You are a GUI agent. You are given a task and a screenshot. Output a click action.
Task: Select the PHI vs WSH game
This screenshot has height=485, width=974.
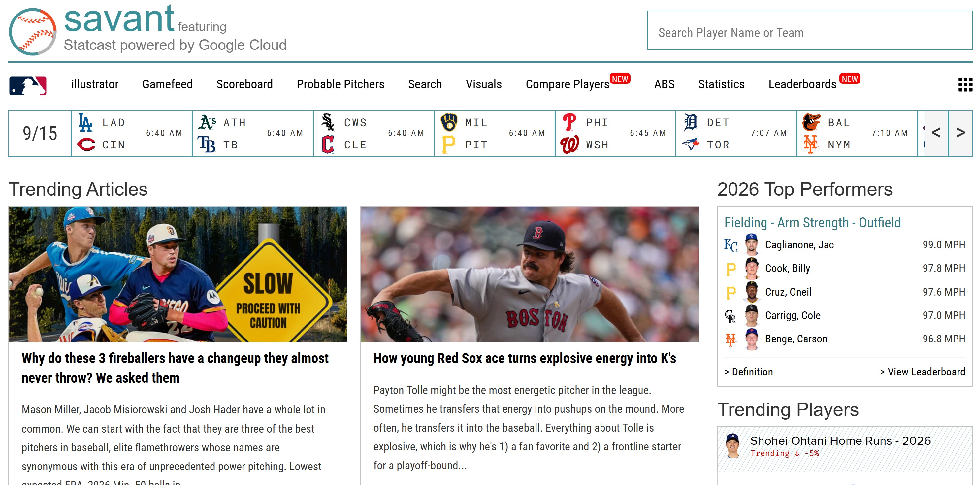coord(616,133)
